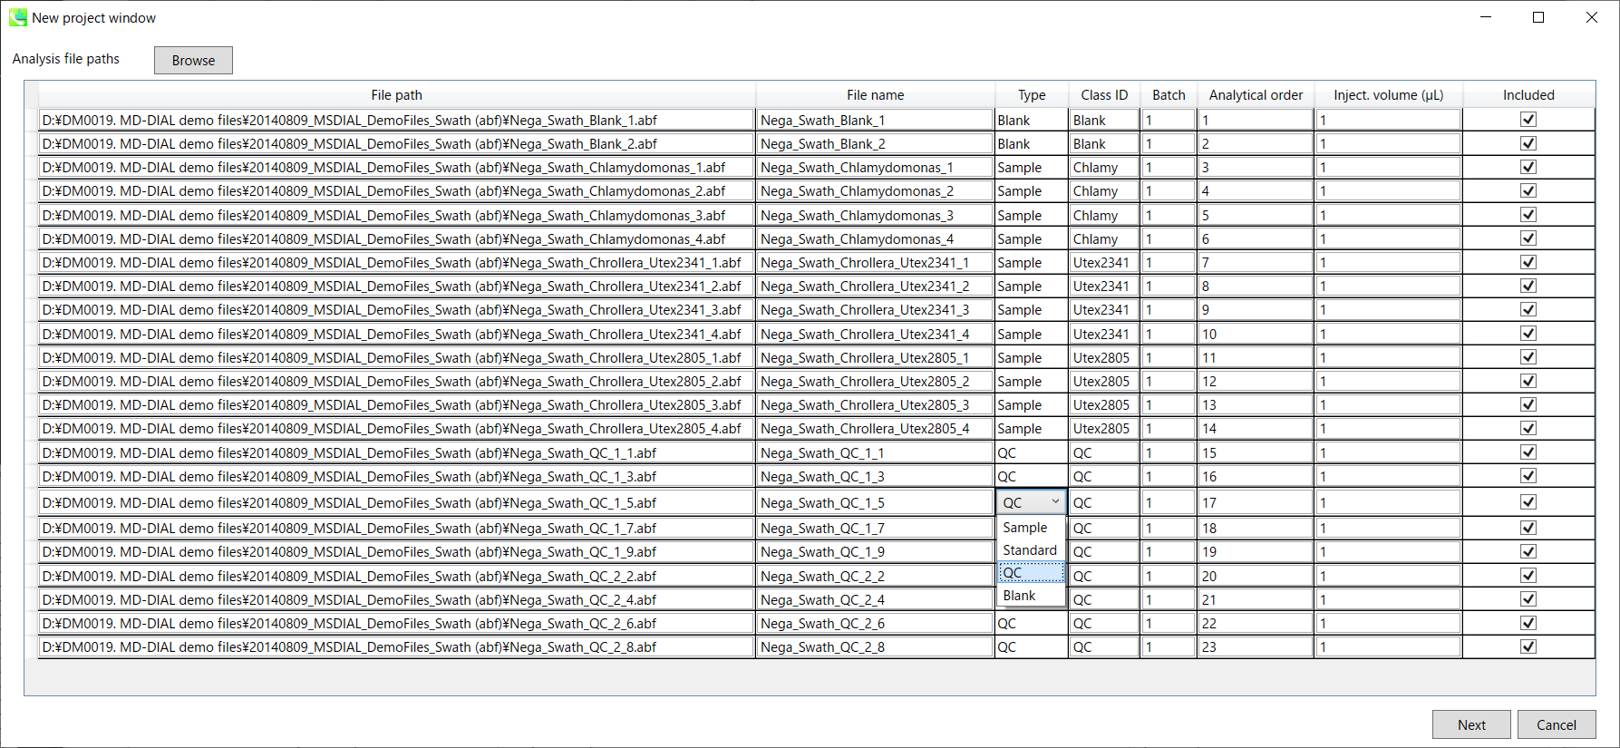Viewport: 1620px width, 748px height.
Task: Click Analytical order field showing 10
Action: pyautogui.click(x=1255, y=335)
